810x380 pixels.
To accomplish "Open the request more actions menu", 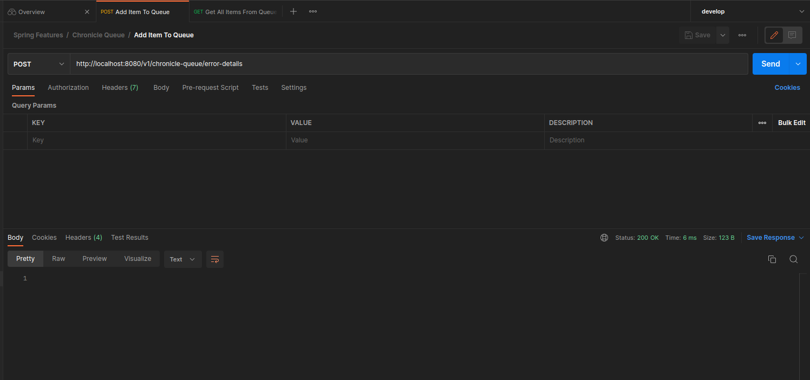I will tap(742, 35).
